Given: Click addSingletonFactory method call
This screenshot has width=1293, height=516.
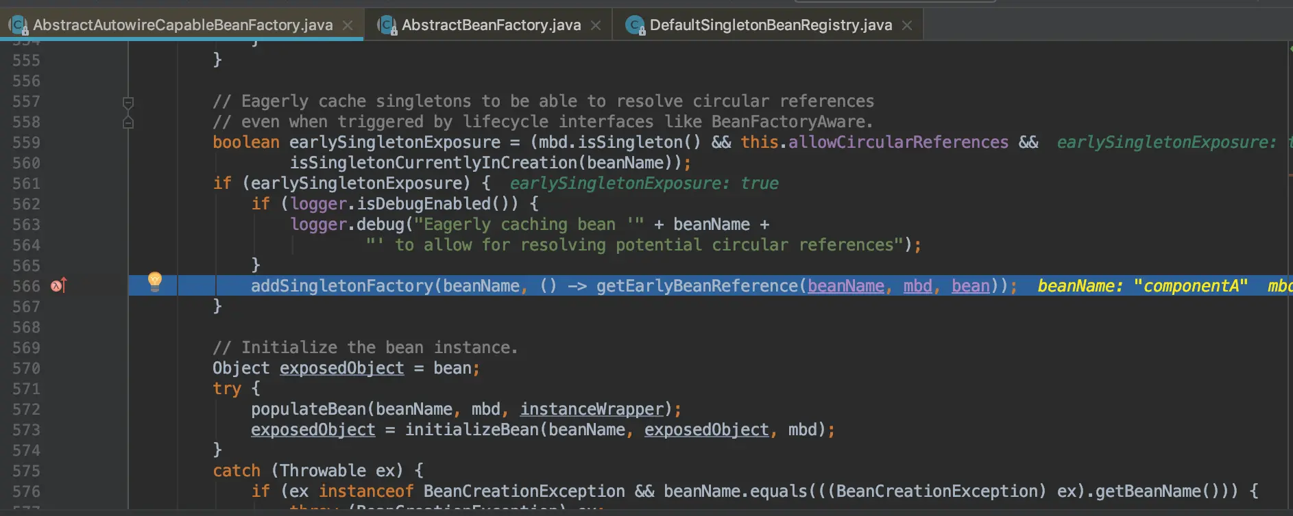Looking at the screenshot, I should (x=342, y=286).
